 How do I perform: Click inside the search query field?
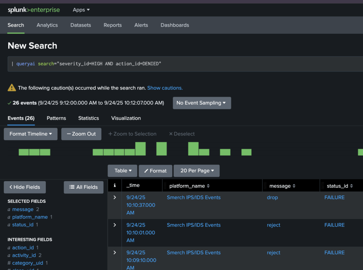(185, 64)
